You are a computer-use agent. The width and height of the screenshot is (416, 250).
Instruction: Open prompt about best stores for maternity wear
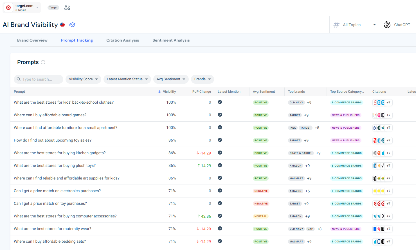tap(53, 229)
